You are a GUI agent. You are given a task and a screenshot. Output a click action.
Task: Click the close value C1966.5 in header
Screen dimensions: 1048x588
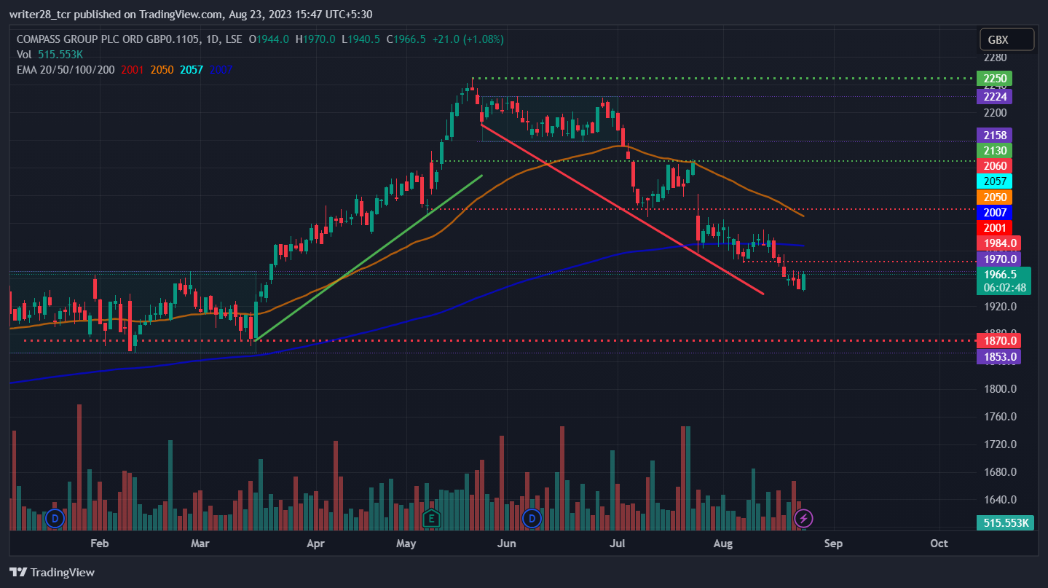coord(406,39)
